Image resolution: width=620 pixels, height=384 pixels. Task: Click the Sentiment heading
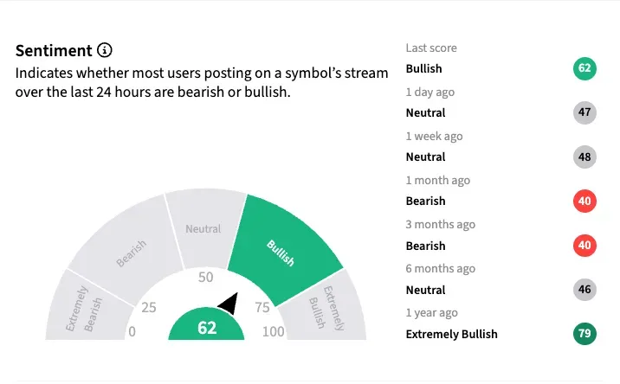point(53,50)
